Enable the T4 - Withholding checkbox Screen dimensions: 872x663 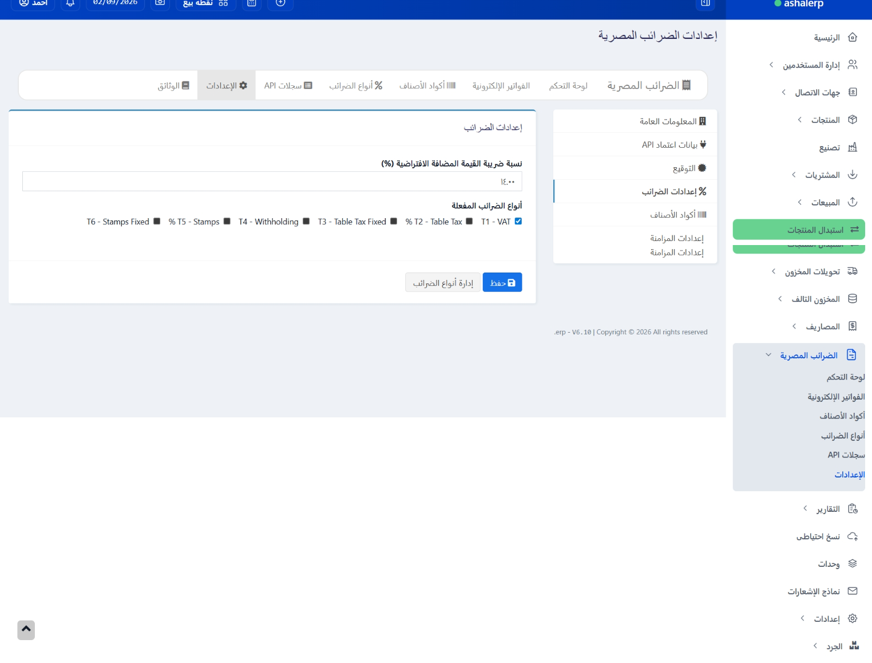click(x=306, y=222)
